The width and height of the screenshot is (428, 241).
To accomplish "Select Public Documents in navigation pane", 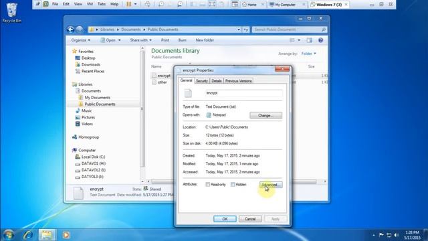I will click(x=100, y=104).
